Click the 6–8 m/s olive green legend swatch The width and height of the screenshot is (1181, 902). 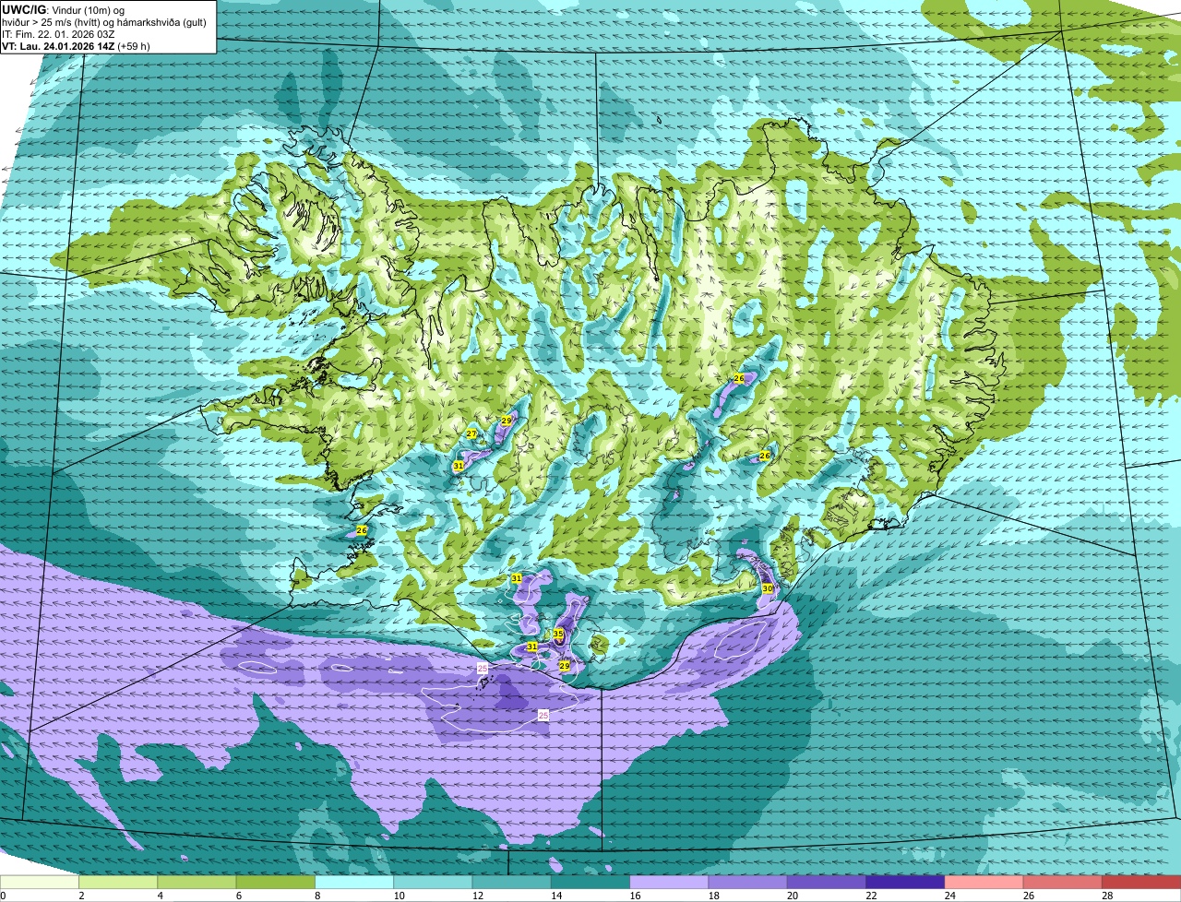[x=276, y=882]
